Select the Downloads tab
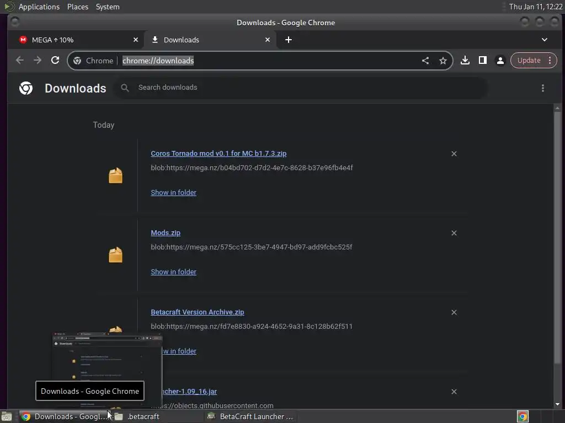The height and width of the screenshot is (423, 565). point(210,40)
